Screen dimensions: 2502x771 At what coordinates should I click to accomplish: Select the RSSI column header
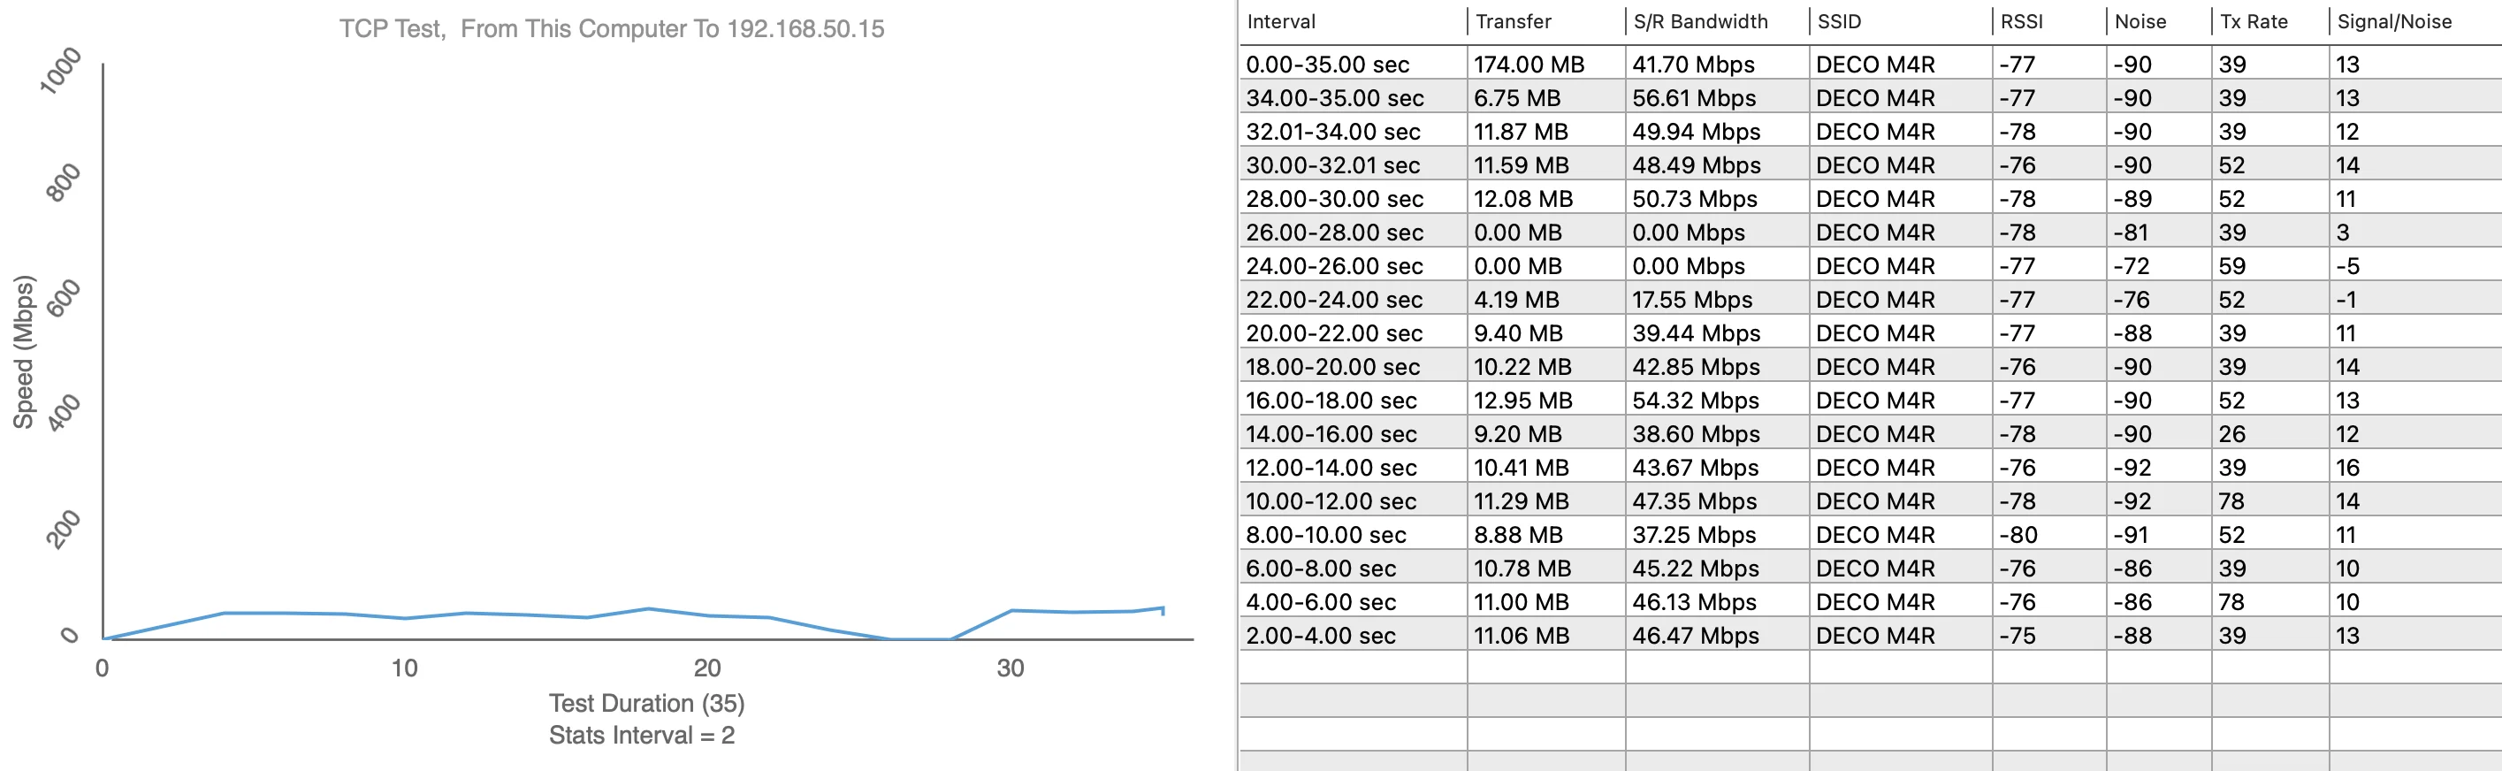point(2021,21)
